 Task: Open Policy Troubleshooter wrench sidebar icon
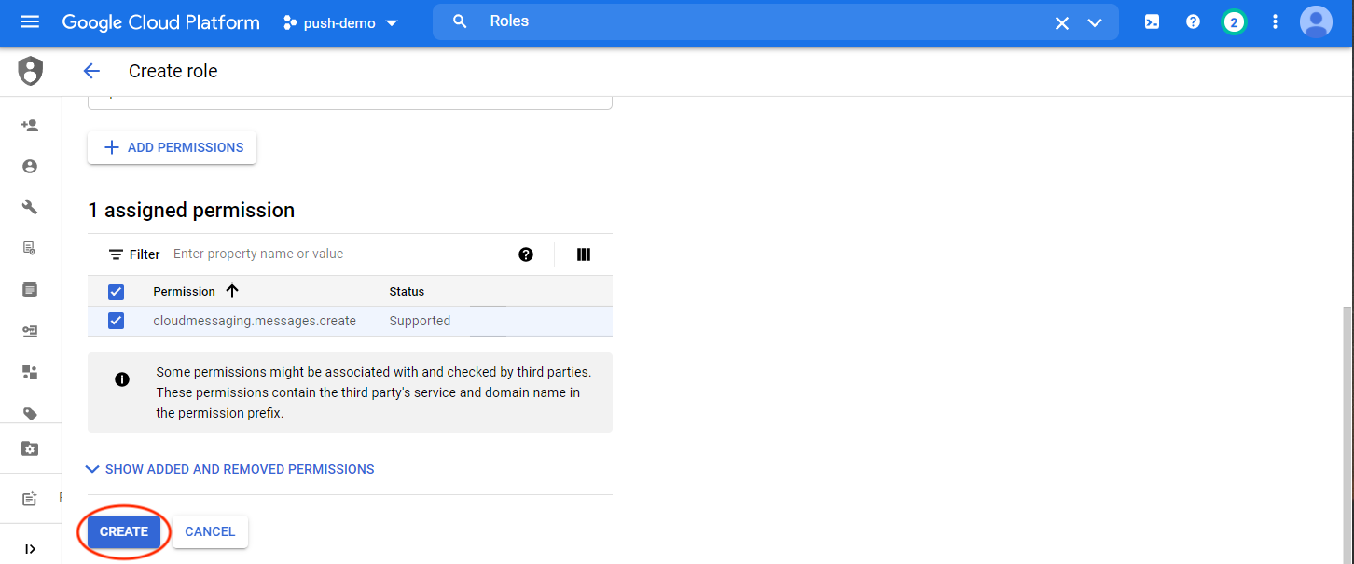tap(30, 207)
